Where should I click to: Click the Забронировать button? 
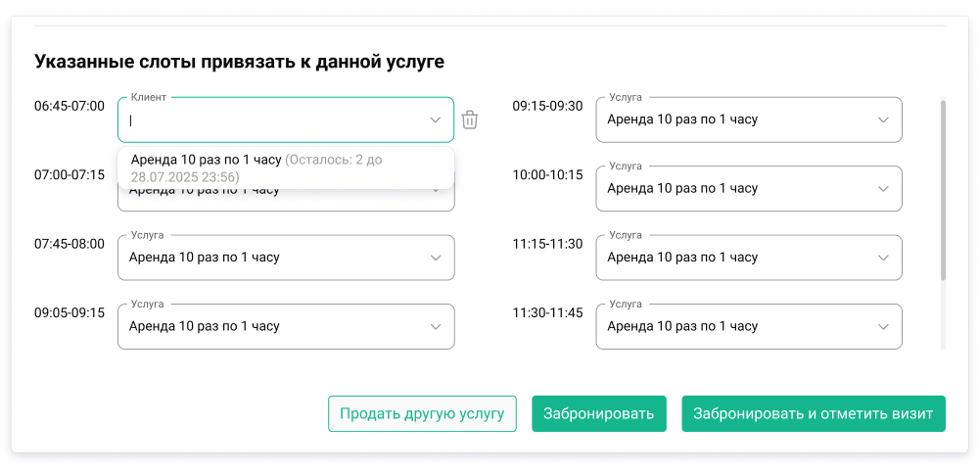click(x=599, y=413)
